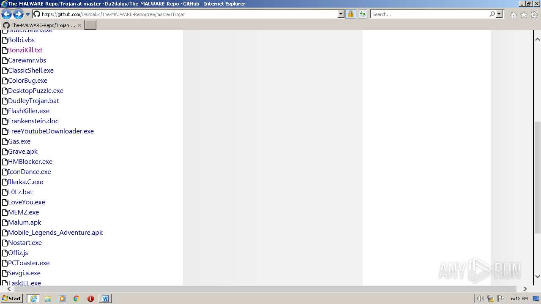The width and height of the screenshot is (541, 304).
Task: Refresh the page with the refresh icon
Action: (x=363, y=14)
